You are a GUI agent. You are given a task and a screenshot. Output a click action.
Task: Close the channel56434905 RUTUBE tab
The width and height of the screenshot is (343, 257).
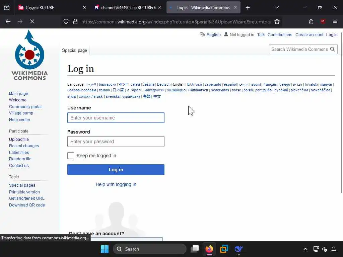click(160, 7)
